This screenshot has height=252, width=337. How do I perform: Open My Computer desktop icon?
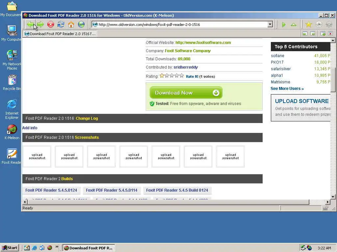coord(12,33)
